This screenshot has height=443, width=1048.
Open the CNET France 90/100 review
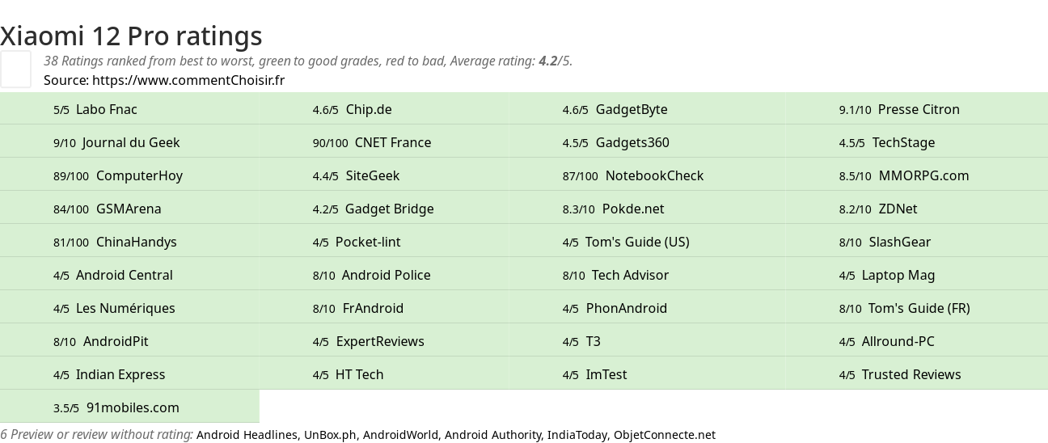click(384, 142)
